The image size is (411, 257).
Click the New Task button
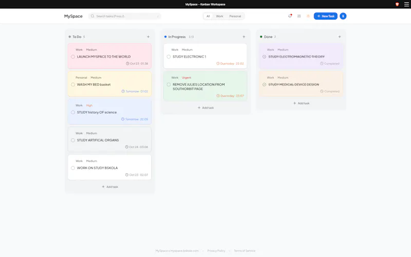pyautogui.click(x=326, y=16)
